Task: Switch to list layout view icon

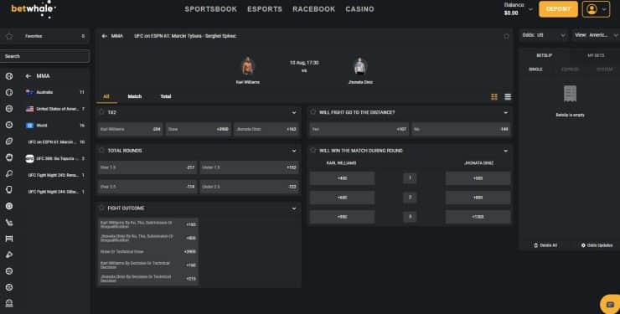Action: [508, 97]
